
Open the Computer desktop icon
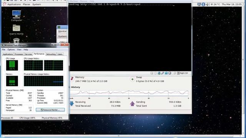point(17,14)
